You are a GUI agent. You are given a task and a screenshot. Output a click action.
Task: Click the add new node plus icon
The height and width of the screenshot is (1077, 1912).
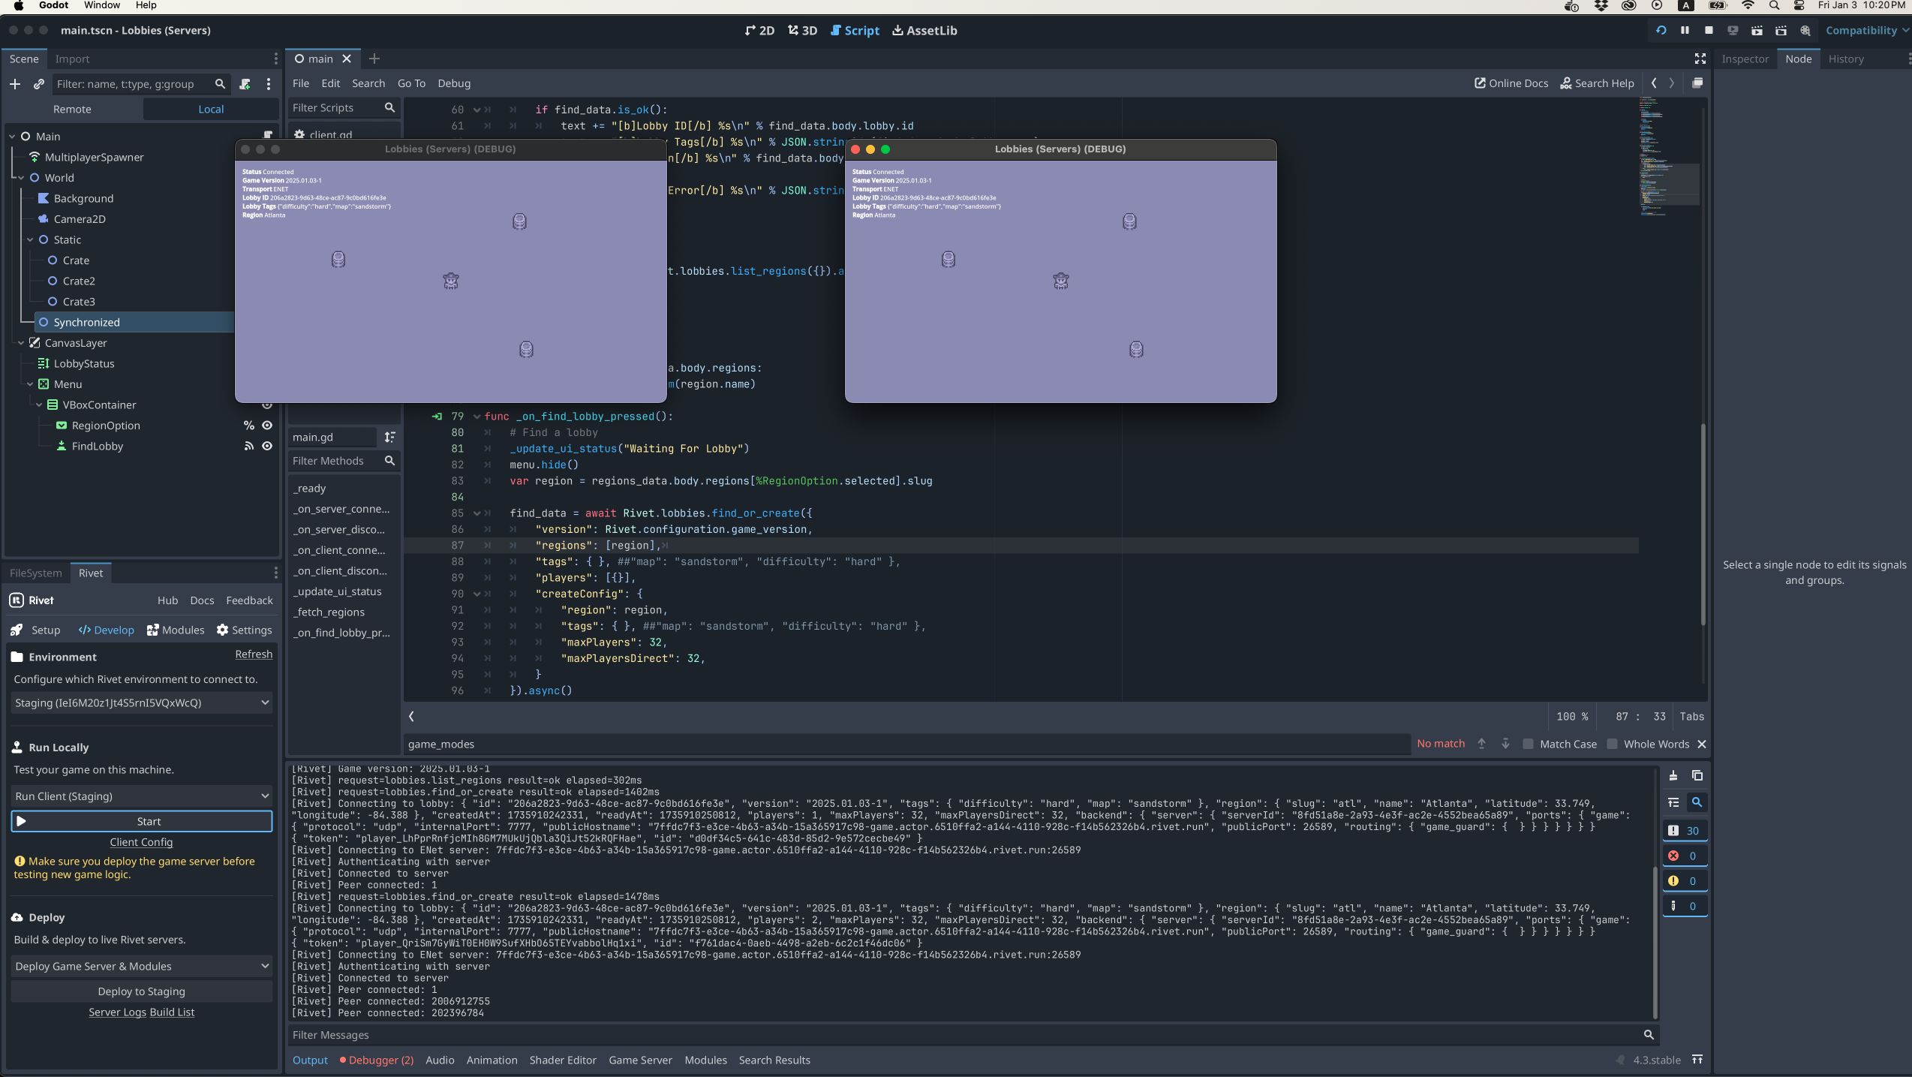pyautogui.click(x=15, y=84)
